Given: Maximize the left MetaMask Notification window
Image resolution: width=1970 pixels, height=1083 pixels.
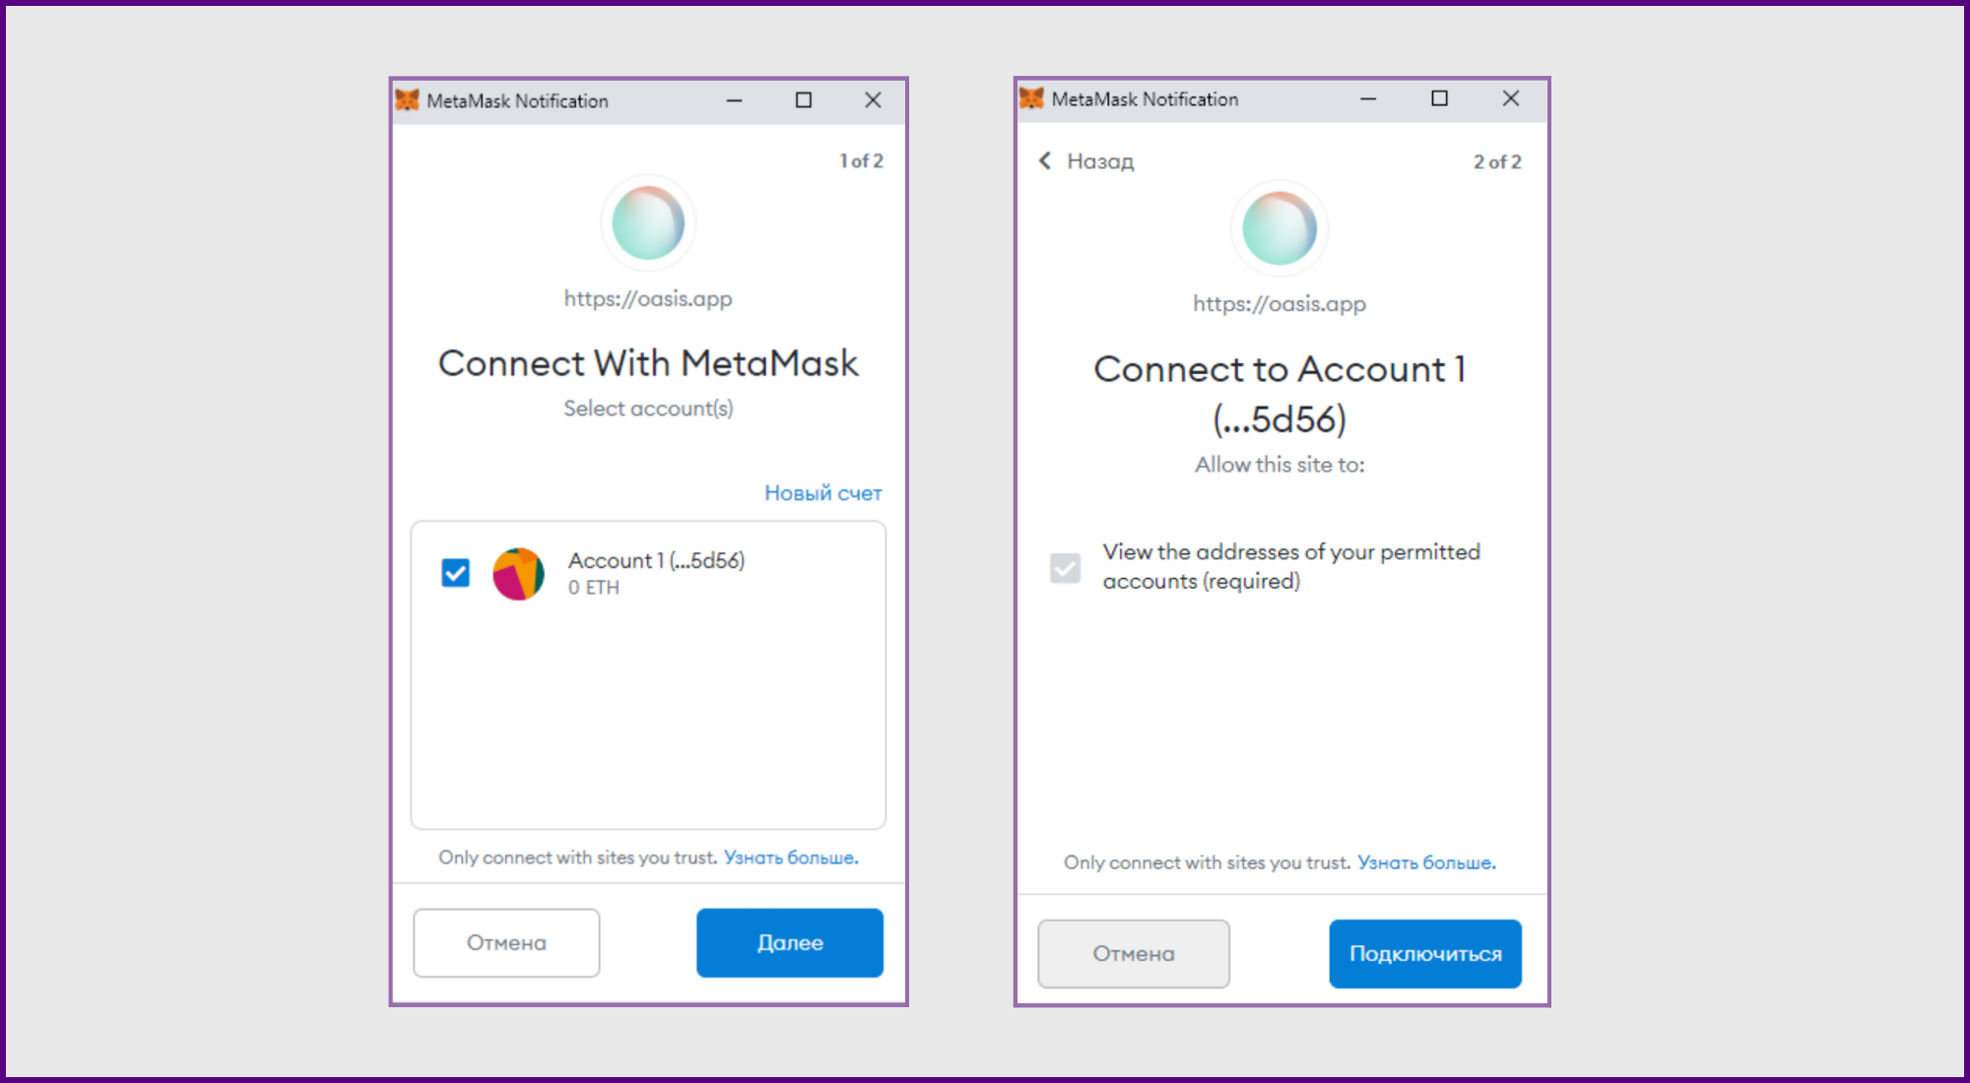Looking at the screenshot, I should (x=804, y=100).
